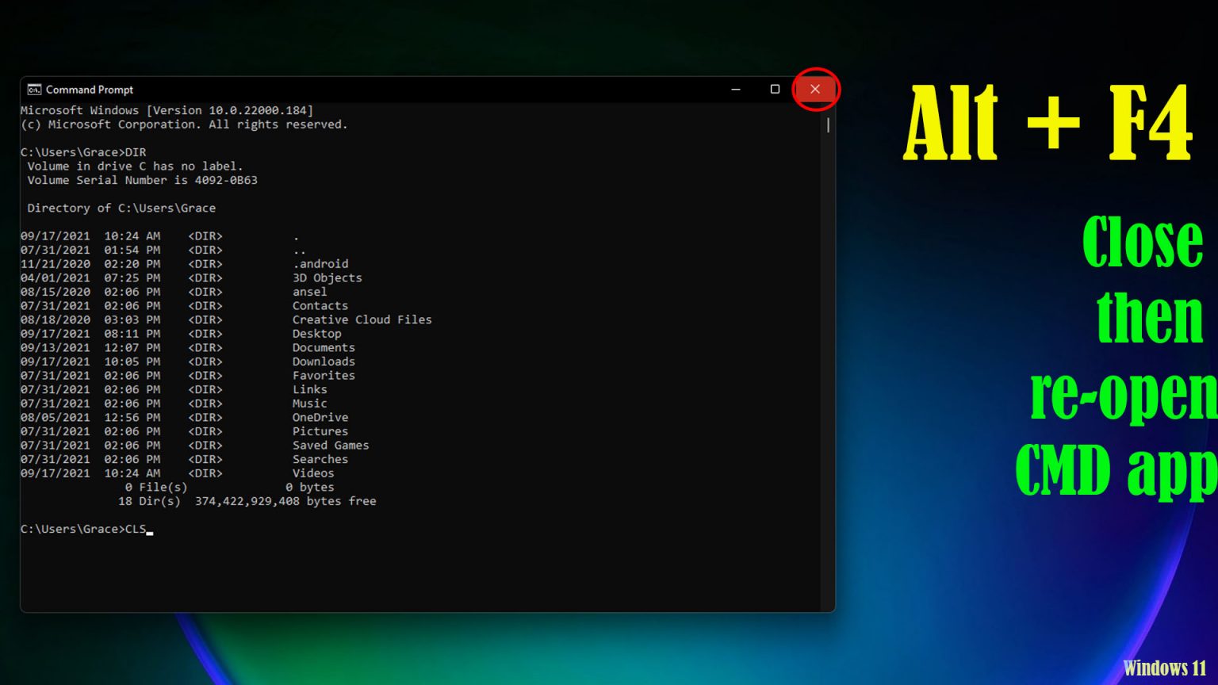The width and height of the screenshot is (1218, 685).
Task: Click the Microsoft Windows version line
Action: pyautogui.click(x=167, y=110)
